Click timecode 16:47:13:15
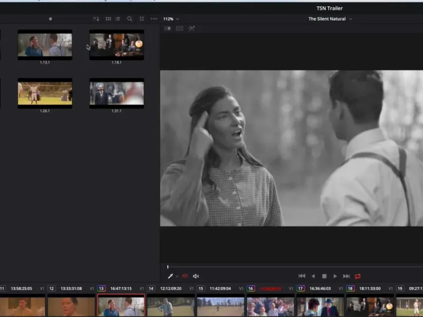The image size is (423, 317). tap(121, 288)
